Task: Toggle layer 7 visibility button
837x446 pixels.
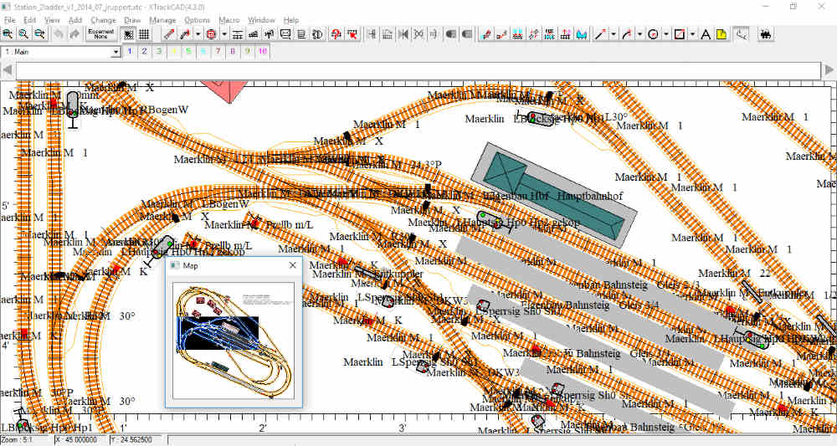Action: click(218, 52)
